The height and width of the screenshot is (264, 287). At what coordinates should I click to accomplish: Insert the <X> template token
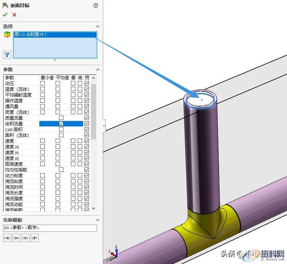25,238
